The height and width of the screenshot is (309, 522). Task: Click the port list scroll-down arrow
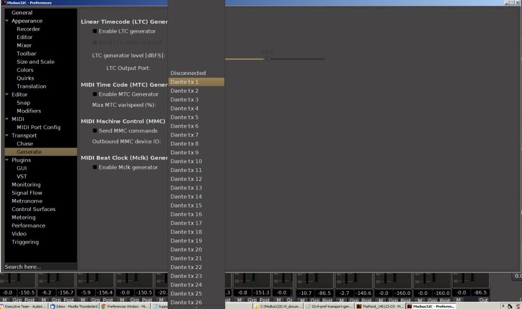(x=196, y=307)
